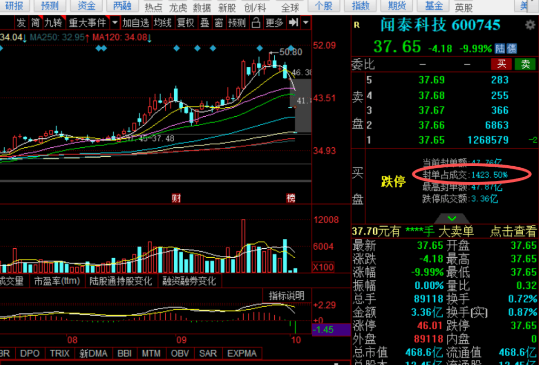Toggle 均线 moving average display
The image size is (539, 365).
tap(163, 23)
